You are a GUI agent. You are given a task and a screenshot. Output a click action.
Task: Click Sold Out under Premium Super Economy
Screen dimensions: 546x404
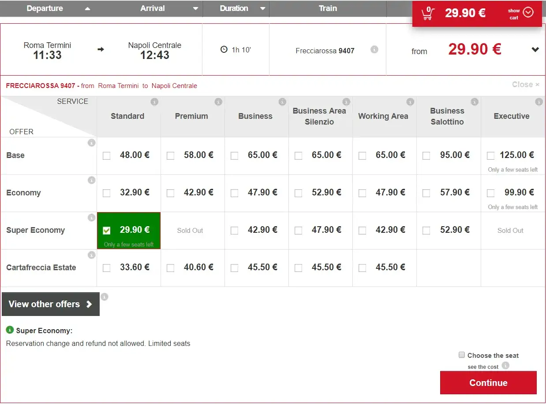(190, 231)
